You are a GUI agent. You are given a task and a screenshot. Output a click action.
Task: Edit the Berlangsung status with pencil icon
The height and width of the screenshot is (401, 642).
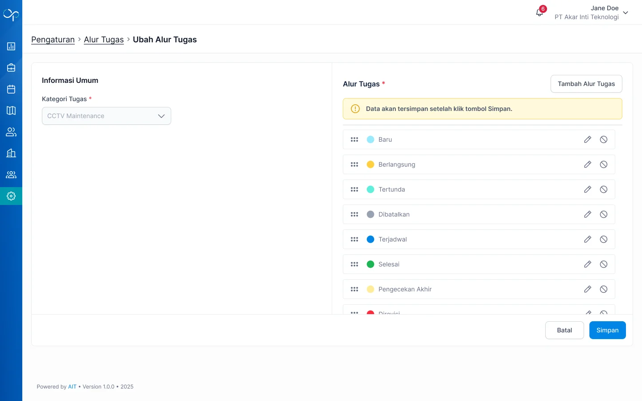[x=588, y=164]
